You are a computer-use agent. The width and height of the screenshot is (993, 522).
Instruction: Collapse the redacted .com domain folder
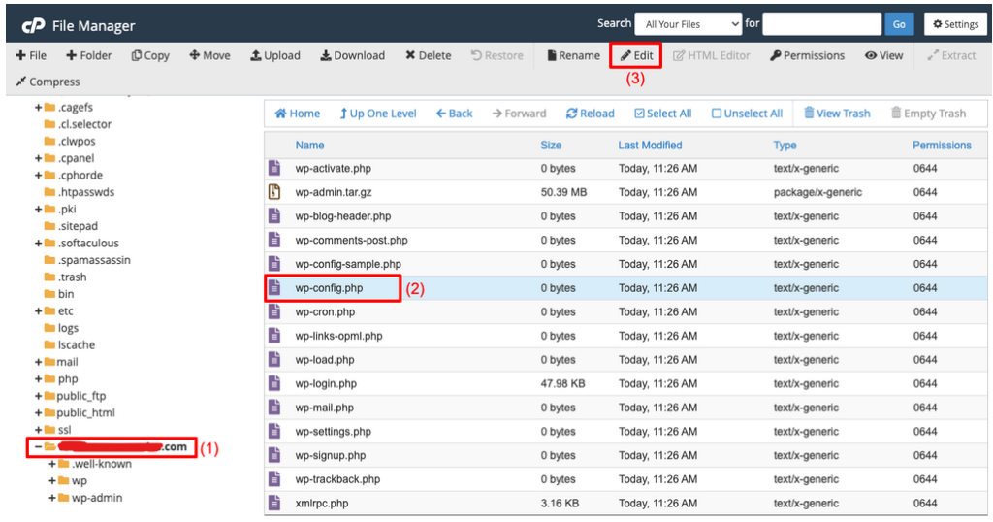(x=39, y=447)
